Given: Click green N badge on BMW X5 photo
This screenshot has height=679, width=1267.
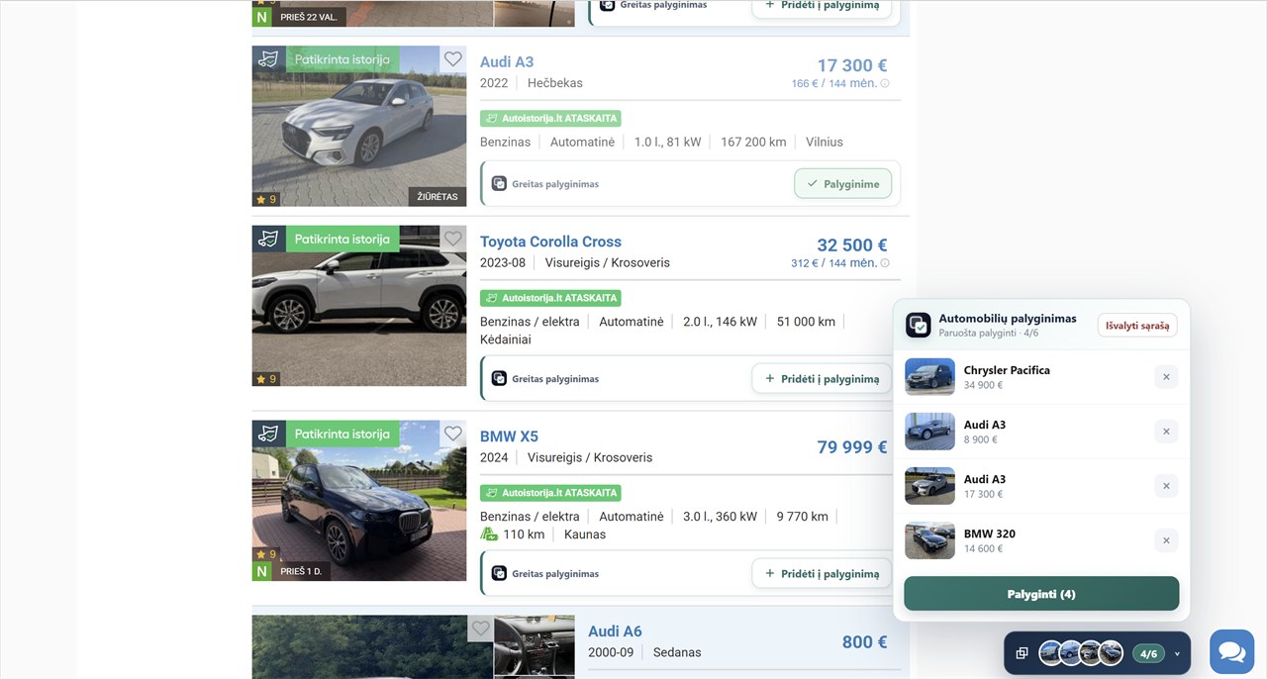Looking at the screenshot, I should pos(261,572).
